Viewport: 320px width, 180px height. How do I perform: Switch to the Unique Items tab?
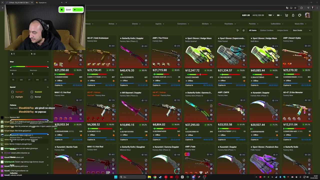(x=282, y=30)
